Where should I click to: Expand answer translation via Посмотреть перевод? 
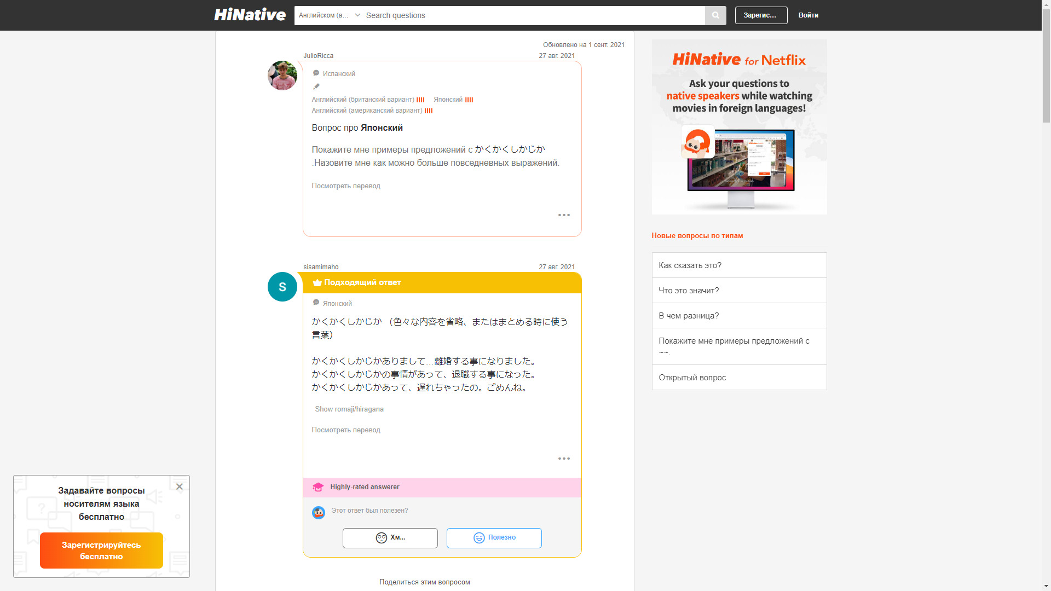point(345,430)
